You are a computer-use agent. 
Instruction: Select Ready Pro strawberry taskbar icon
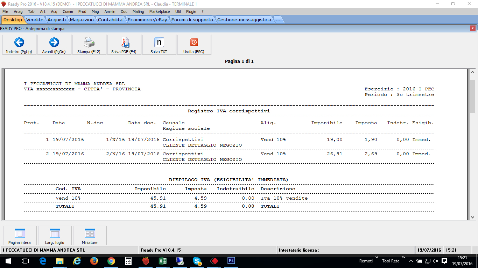146,261
